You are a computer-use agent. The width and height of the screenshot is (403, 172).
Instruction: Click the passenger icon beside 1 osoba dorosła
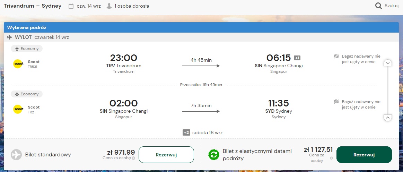(x=109, y=6)
